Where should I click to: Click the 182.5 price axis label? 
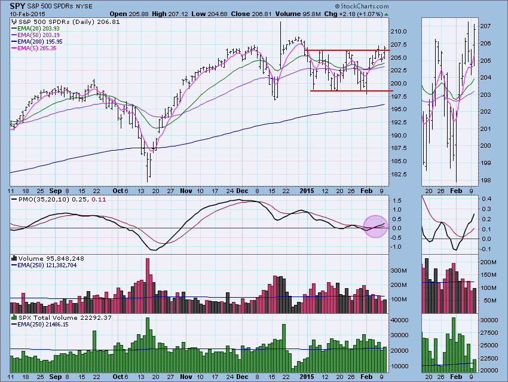tap(399, 175)
